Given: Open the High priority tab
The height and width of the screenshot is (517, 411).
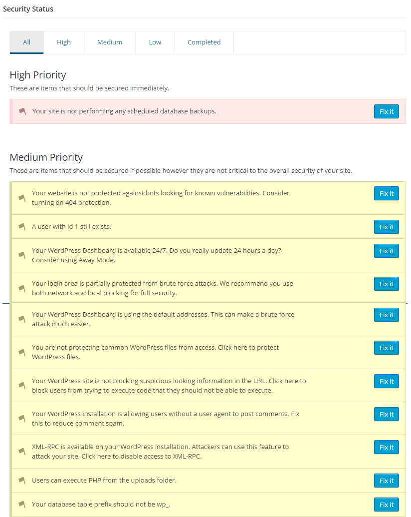Looking at the screenshot, I should click(x=64, y=42).
